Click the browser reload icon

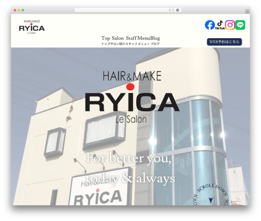[x=170, y=10]
